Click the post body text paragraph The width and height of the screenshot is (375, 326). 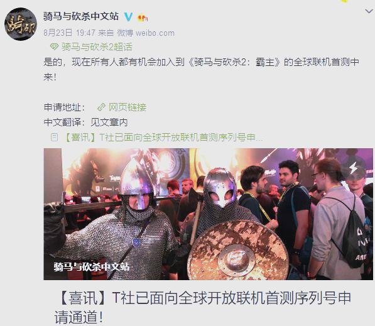[x=201, y=70]
